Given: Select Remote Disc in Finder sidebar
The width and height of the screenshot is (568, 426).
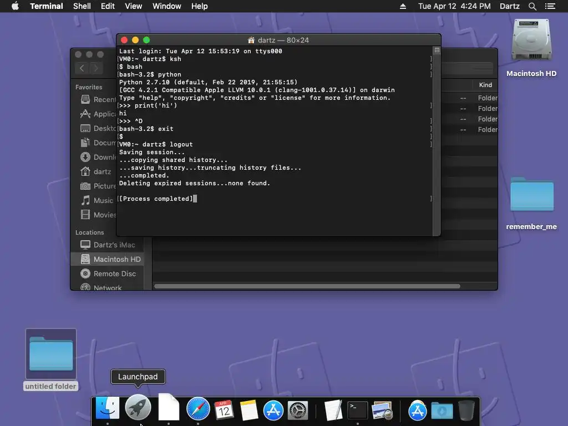Looking at the screenshot, I should pyautogui.click(x=108, y=274).
